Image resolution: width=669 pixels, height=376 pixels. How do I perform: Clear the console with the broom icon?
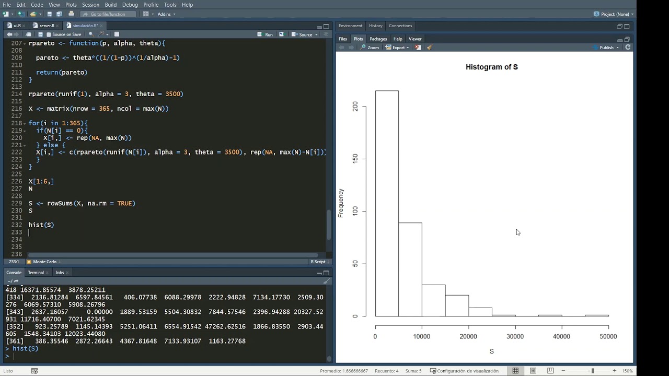coord(326,281)
